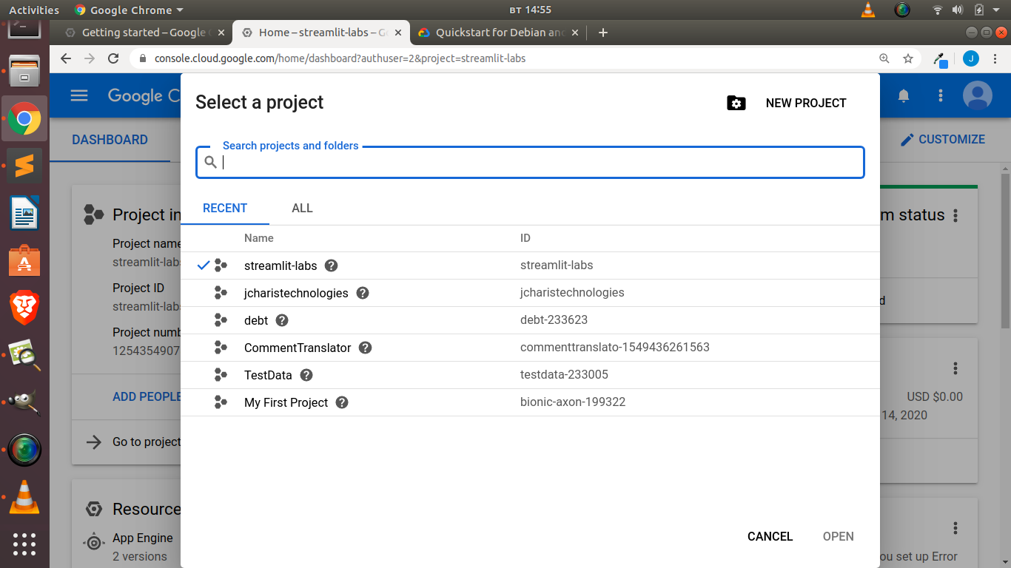Image resolution: width=1011 pixels, height=568 pixels.
Task: Open the navigation hamburger menu
Action: tap(78, 95)
